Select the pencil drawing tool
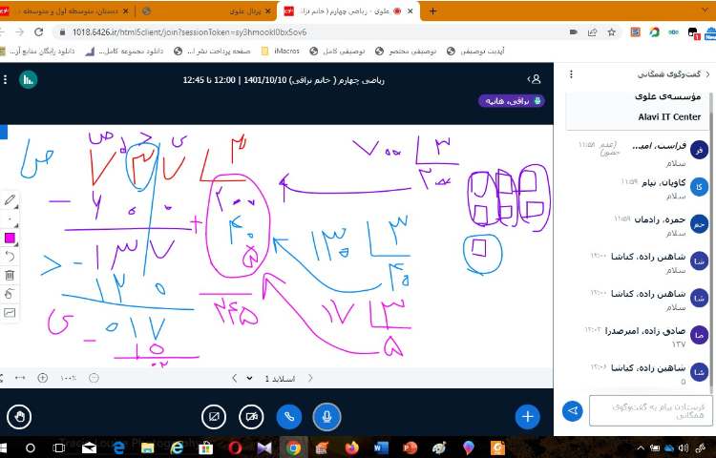Image resolution: width=716 pixels, height=458 pixels. [11, 200]
